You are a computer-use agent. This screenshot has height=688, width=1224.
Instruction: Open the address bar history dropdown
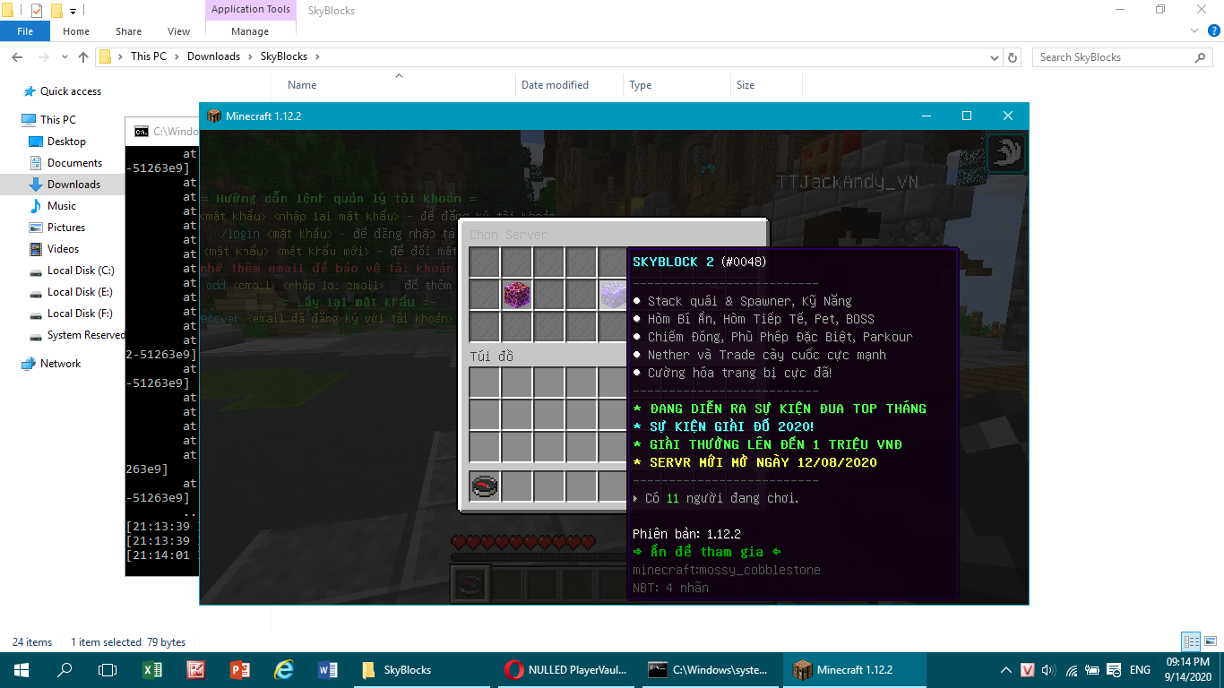(x=995, y=57)
